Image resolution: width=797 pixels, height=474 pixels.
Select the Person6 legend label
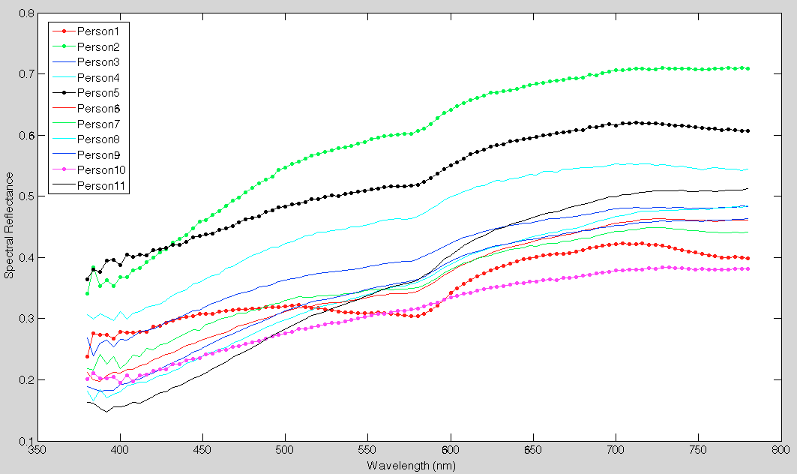click(100, 107)
